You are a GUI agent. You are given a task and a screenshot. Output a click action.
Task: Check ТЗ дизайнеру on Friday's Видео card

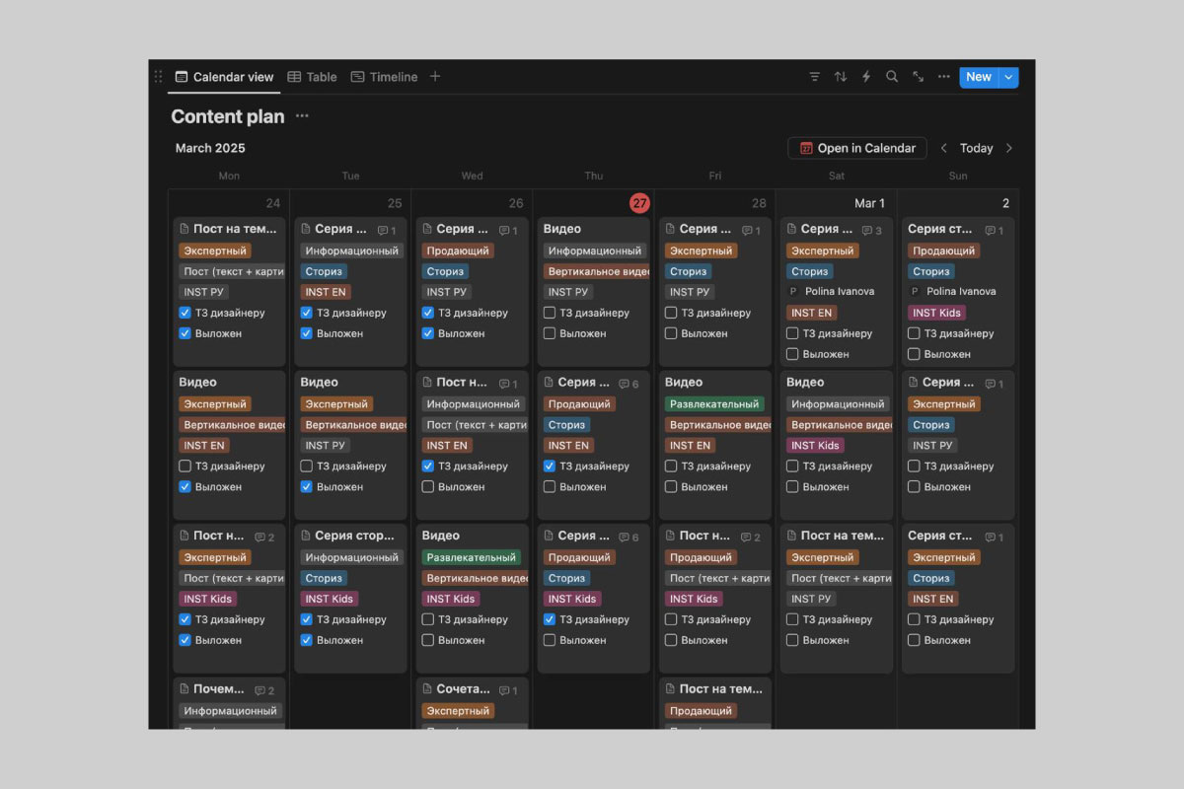[x=671, y=466]
